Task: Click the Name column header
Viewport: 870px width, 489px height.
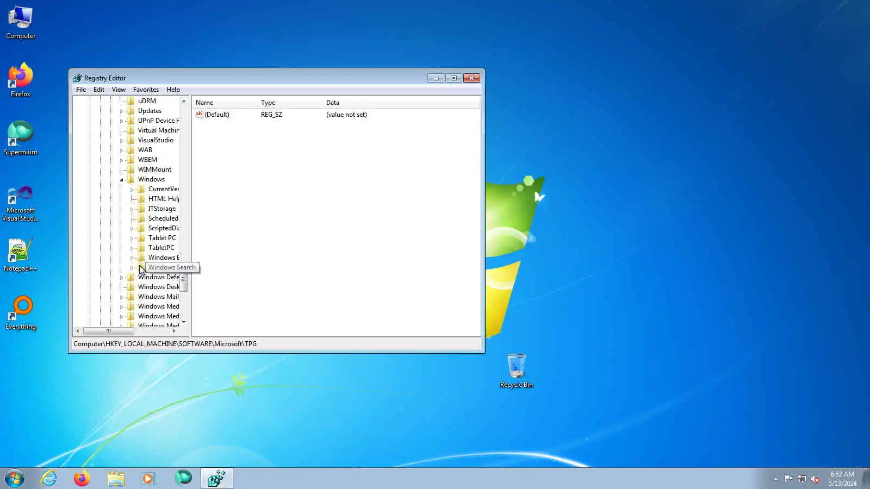Action: click(225, 103)
